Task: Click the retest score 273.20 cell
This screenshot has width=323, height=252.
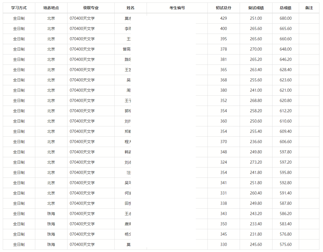Action: tap(256, 162)
